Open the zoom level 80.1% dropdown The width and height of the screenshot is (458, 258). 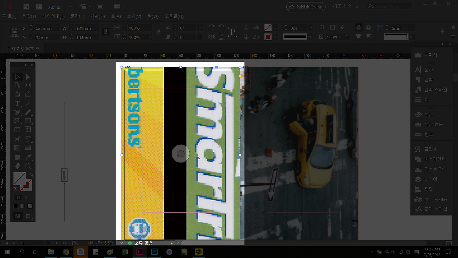[69, 7]
